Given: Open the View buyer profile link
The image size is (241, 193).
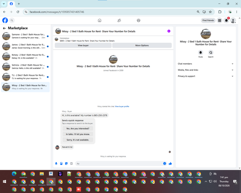Looking at the screenshot, I should pos(122,107).
